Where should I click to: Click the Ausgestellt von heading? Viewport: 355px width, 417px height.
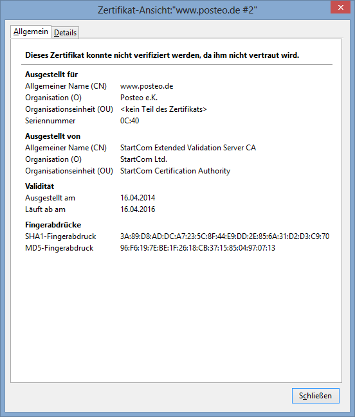53,136
